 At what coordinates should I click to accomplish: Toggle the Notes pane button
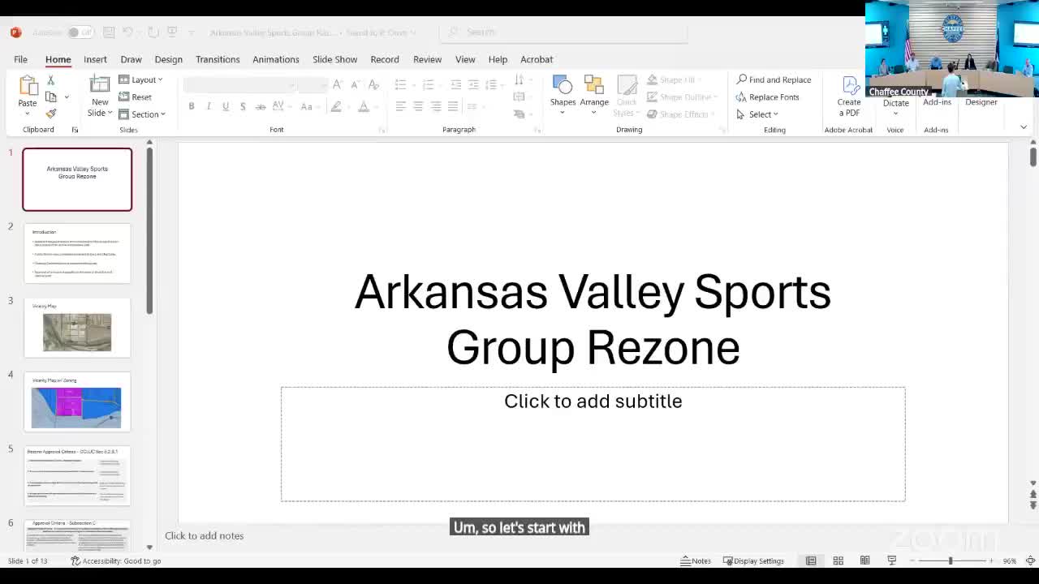(x=696, y=560)
